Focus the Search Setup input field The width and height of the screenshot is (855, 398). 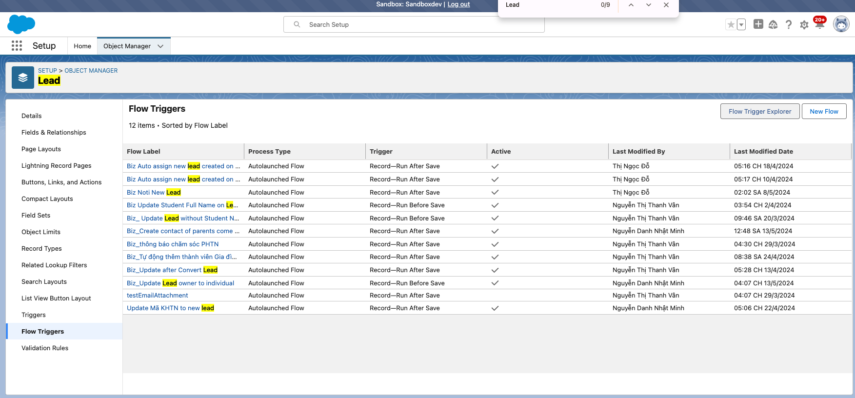[x=419, y=24]
